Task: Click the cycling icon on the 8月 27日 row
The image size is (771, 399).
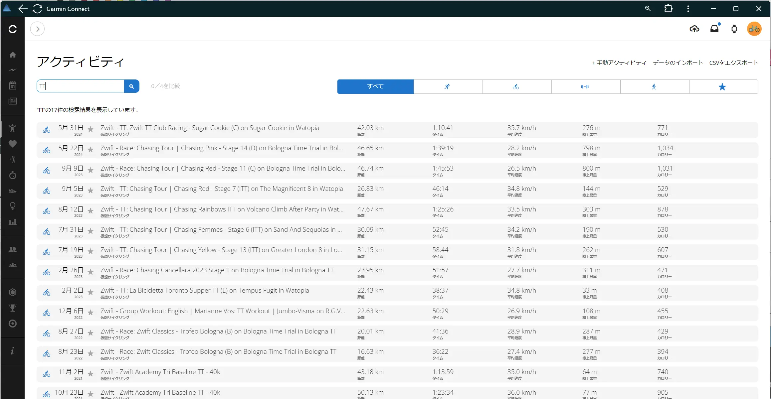Action: click(x=47, y=333)
